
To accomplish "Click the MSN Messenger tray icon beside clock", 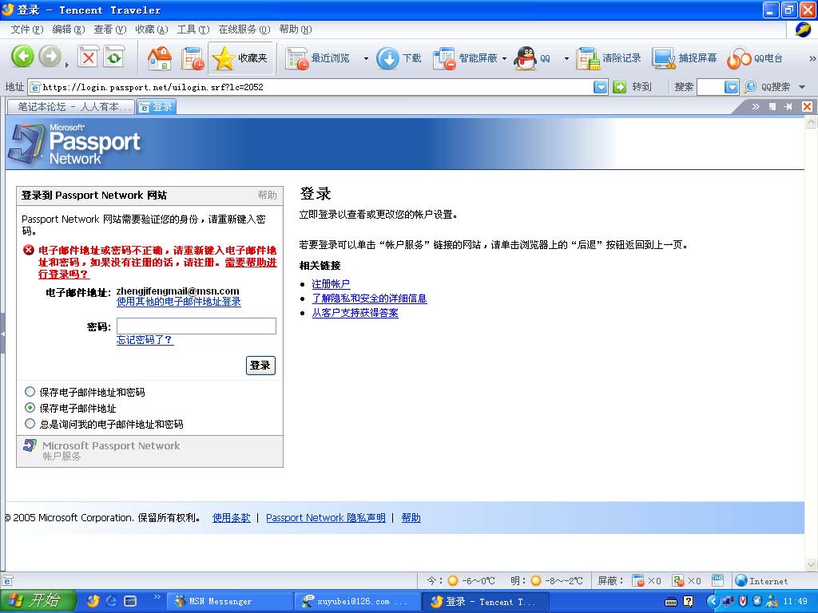I will tap(772, 601).
